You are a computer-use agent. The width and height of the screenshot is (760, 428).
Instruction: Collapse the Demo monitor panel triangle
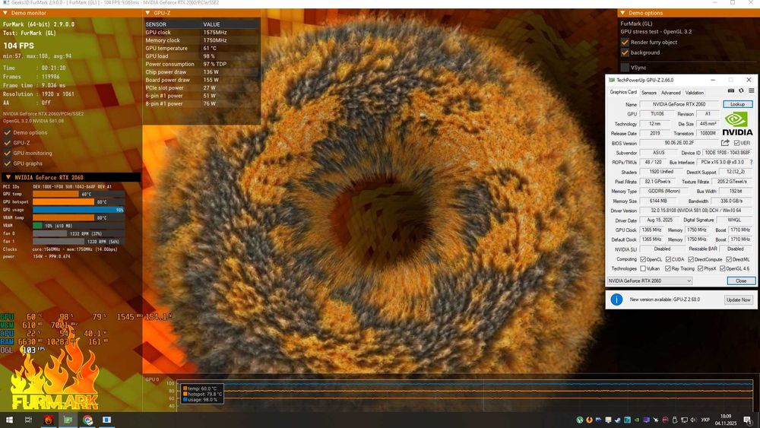5,13
